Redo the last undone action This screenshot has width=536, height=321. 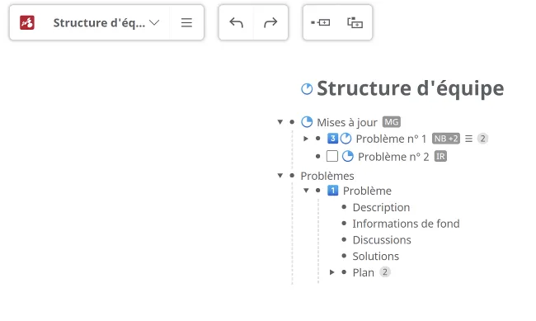pyautogui.click(x=270, y=23)
